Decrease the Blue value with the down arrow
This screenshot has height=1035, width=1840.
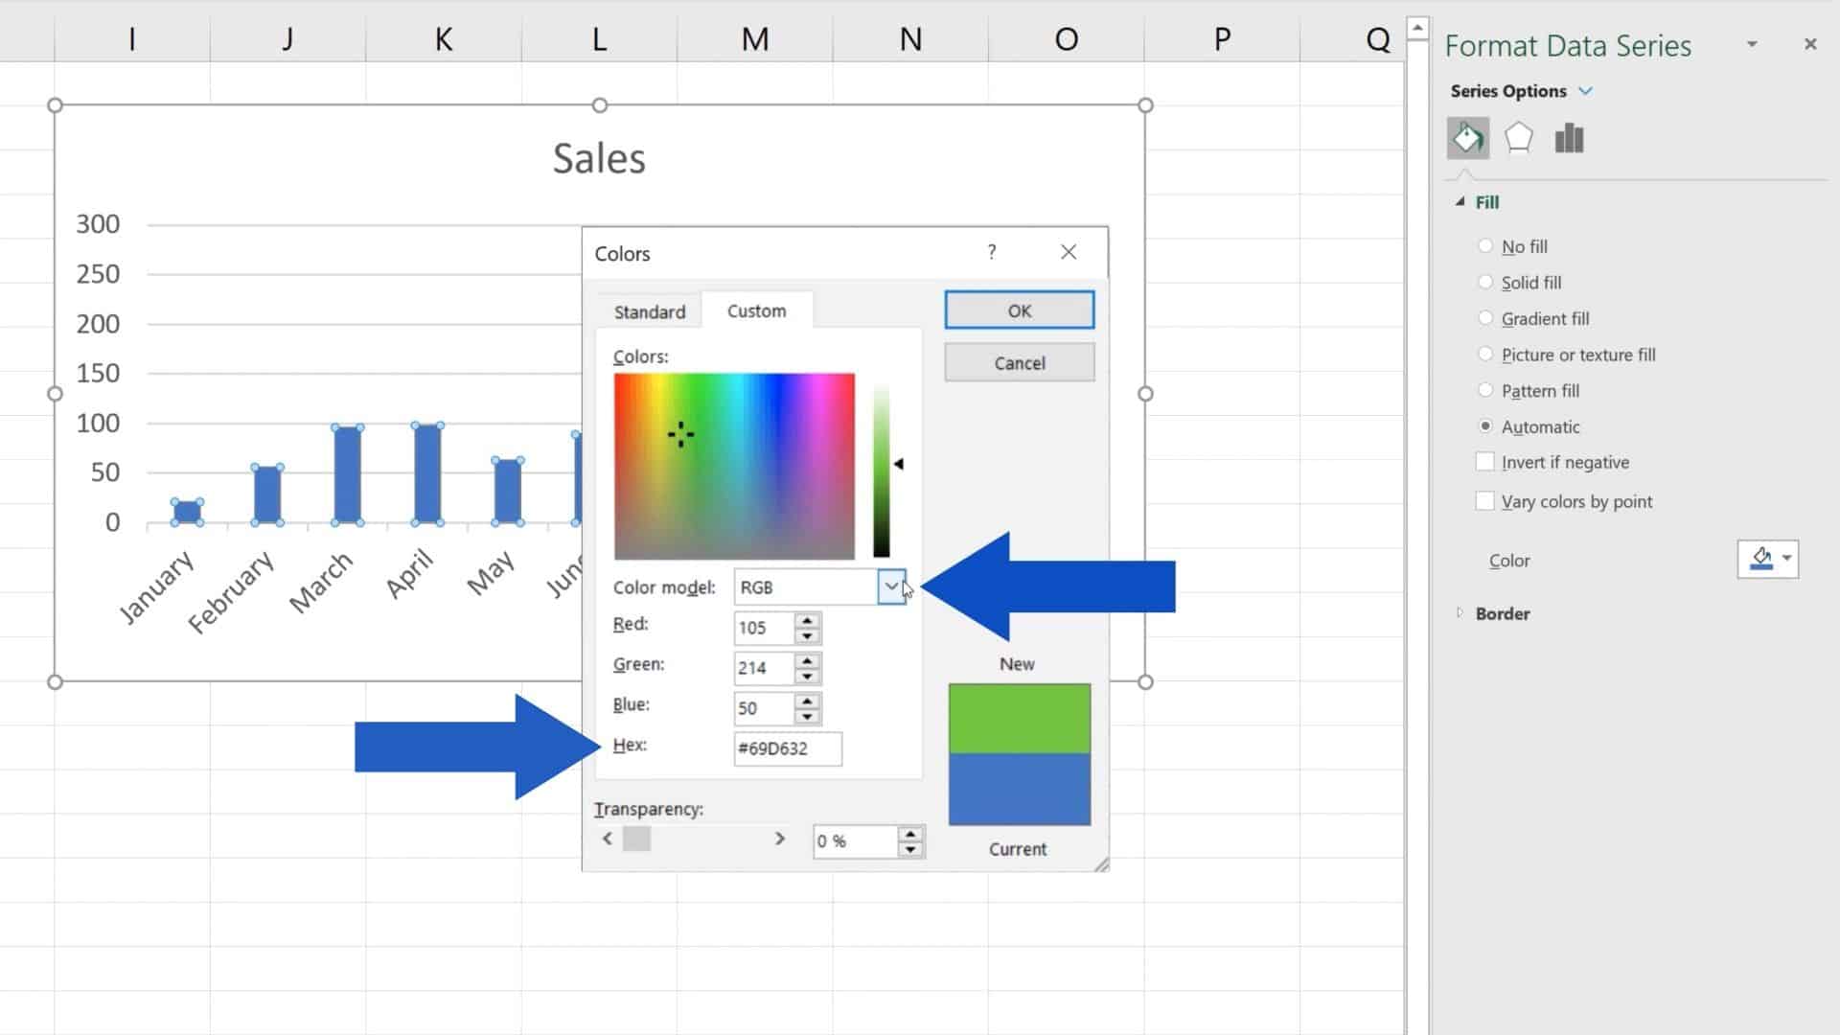(x=808, y=716)
